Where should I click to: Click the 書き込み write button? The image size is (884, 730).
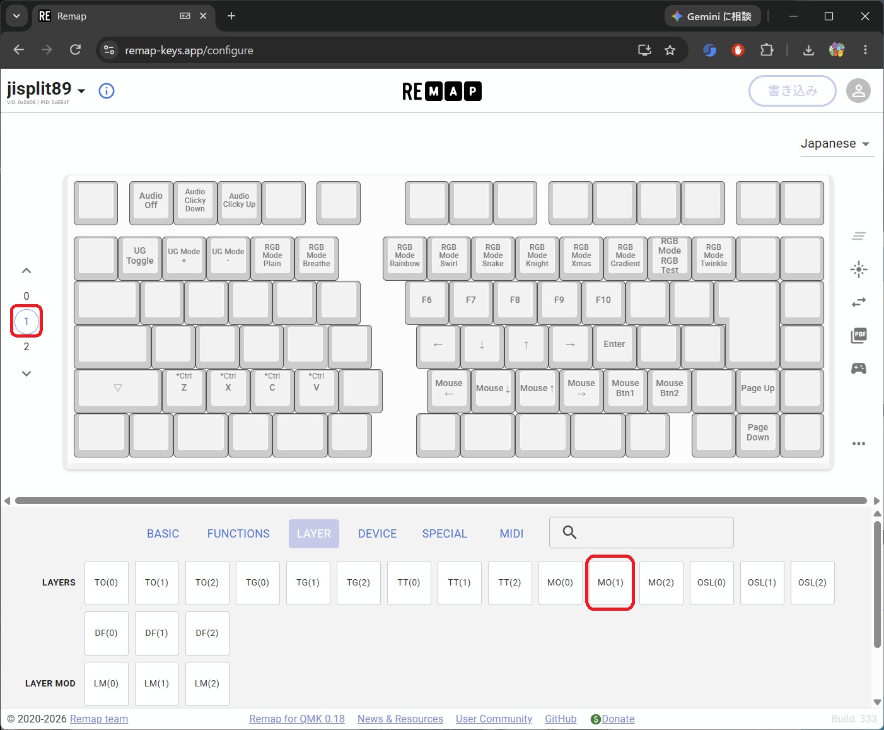click(x=793, y=91)
